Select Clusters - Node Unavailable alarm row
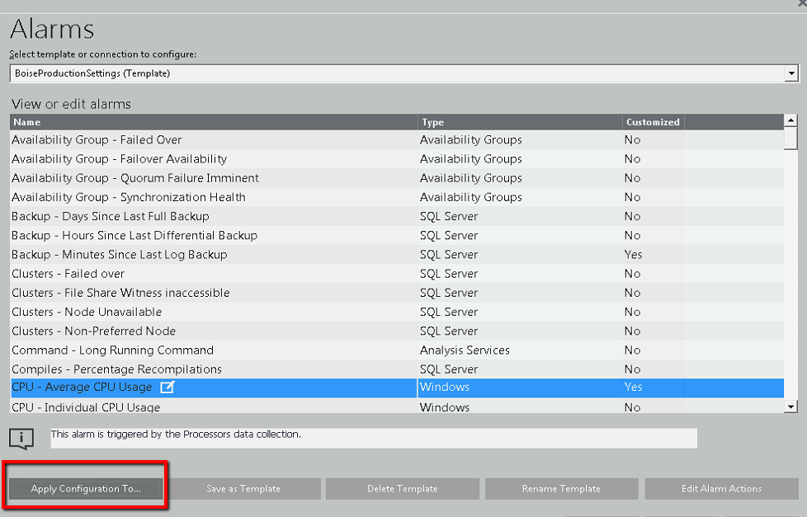 tap(87, 313)
